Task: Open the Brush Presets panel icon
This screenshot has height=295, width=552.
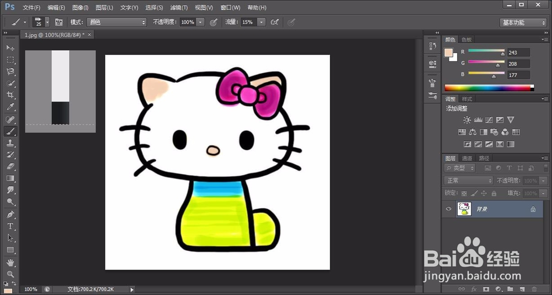Action: click(x=432, y=96)
